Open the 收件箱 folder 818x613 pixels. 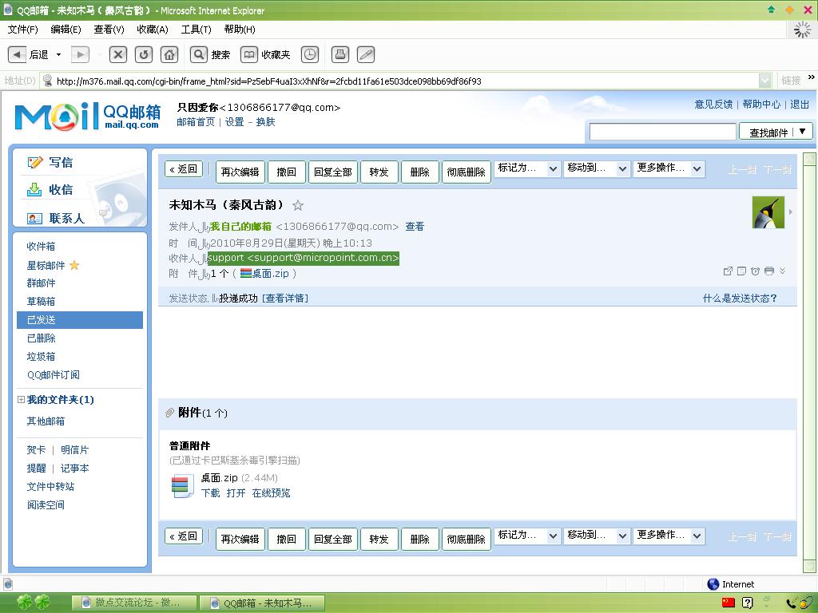[x=42, y=246]
